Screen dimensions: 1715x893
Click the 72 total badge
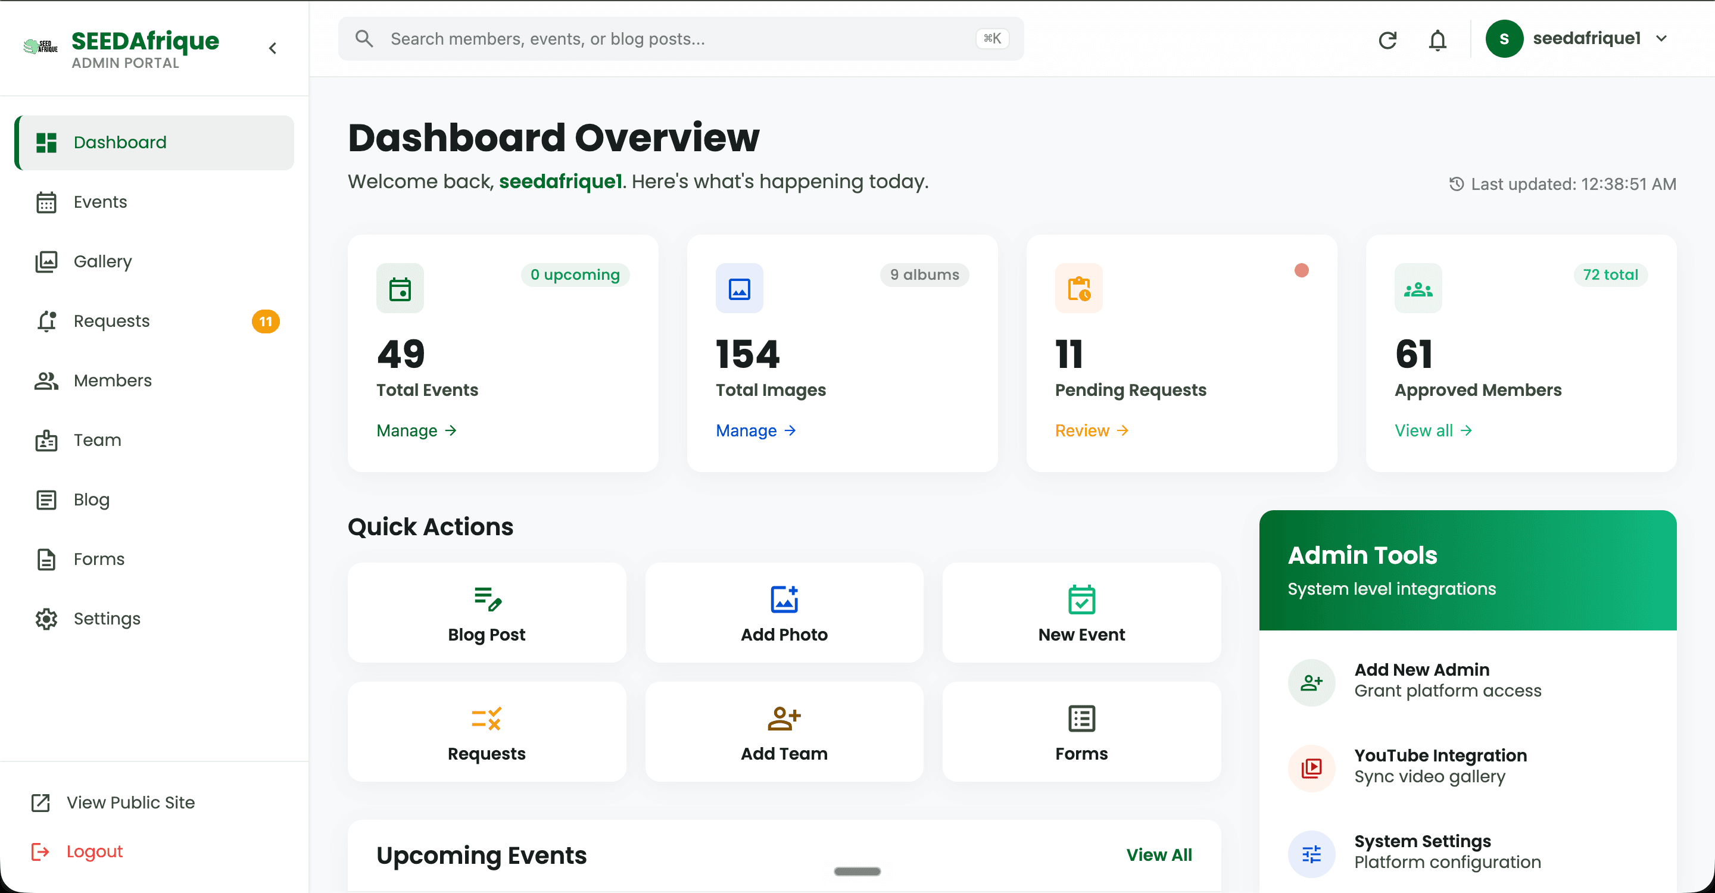[x=1610, y=275]
